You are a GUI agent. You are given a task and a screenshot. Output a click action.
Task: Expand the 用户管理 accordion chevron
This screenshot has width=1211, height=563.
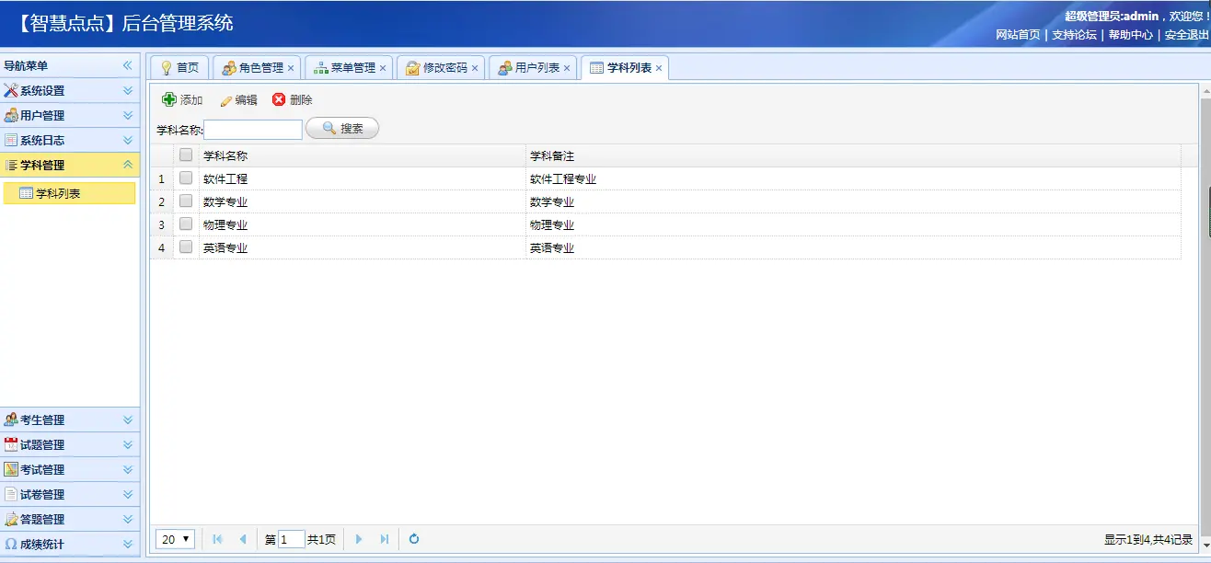pyautogui.click(x=128, y=116)
